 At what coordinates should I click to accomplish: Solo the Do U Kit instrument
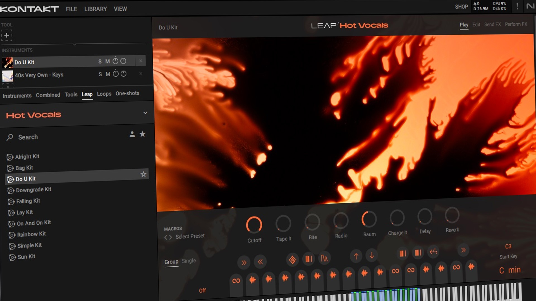[x=100, y=62]
